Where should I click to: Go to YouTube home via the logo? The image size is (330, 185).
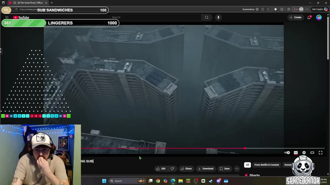pyautogui.click(x=21, y=17)
